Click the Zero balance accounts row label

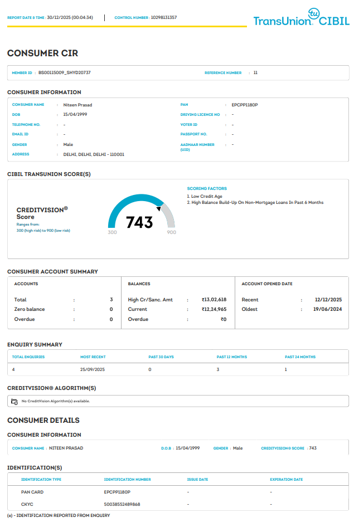pos(30,309)
